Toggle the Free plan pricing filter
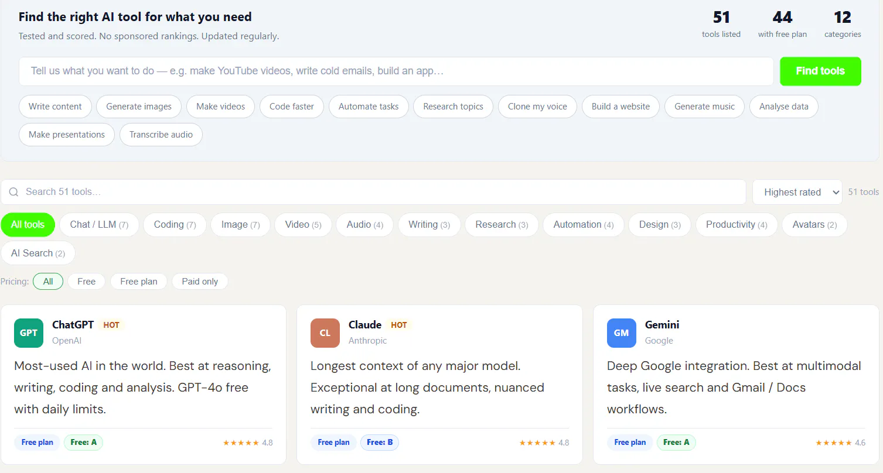 [x=139, y=282]
